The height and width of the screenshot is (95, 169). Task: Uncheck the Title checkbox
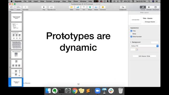tap(131, 31)
